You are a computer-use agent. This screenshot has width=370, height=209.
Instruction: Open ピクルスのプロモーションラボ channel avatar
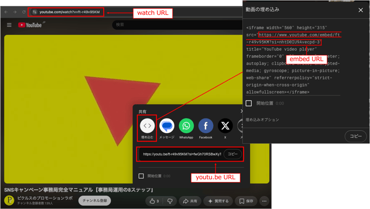click(9, 200)
